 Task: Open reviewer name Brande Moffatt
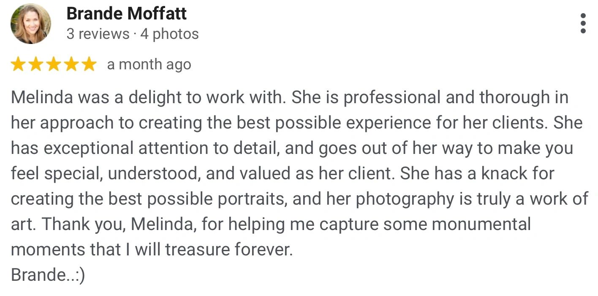pos(126,14)
